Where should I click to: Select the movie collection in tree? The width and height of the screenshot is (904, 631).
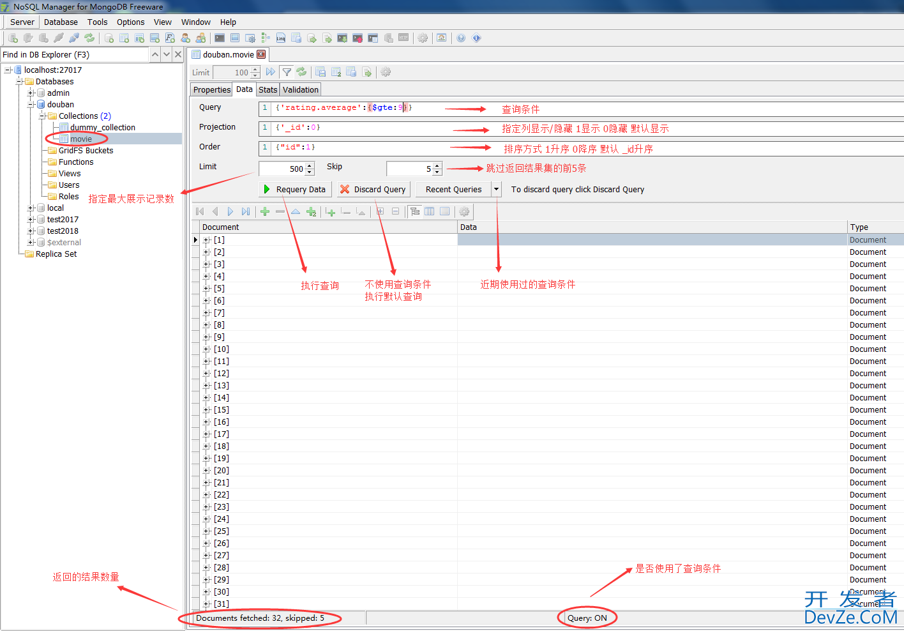(81, 139)
